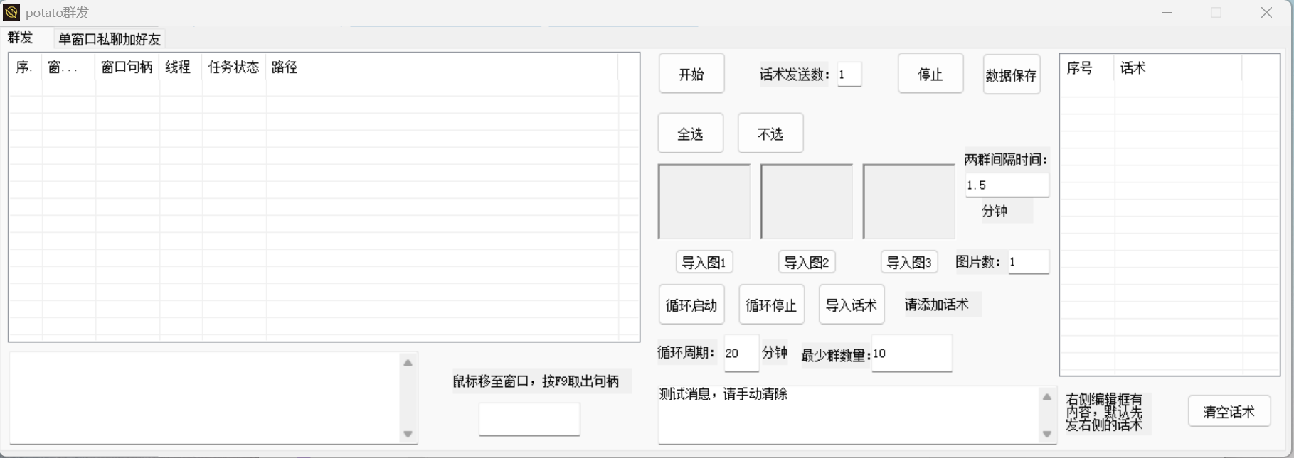This screenshot has width=1294, height=458.
Task: Minimize the potato群发 window
Action: point(1167,13)
